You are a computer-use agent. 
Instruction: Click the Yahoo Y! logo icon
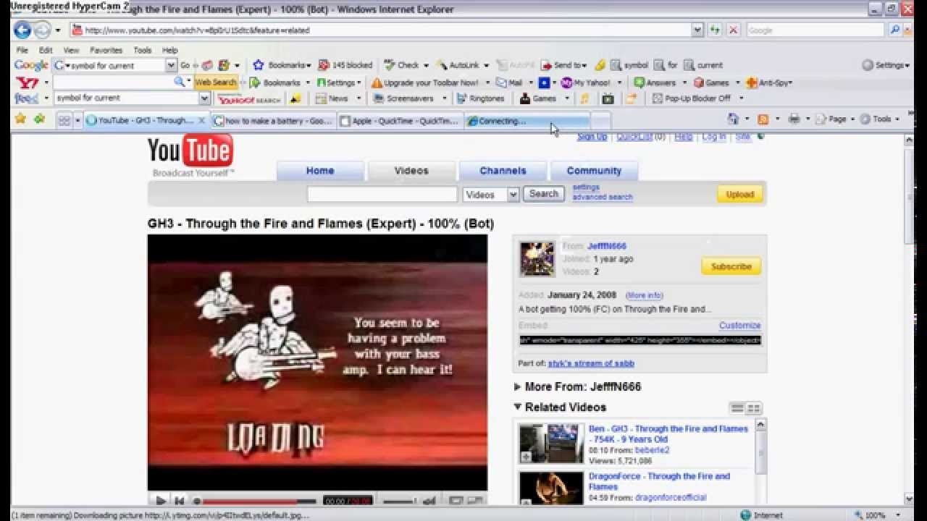(26, 82)
